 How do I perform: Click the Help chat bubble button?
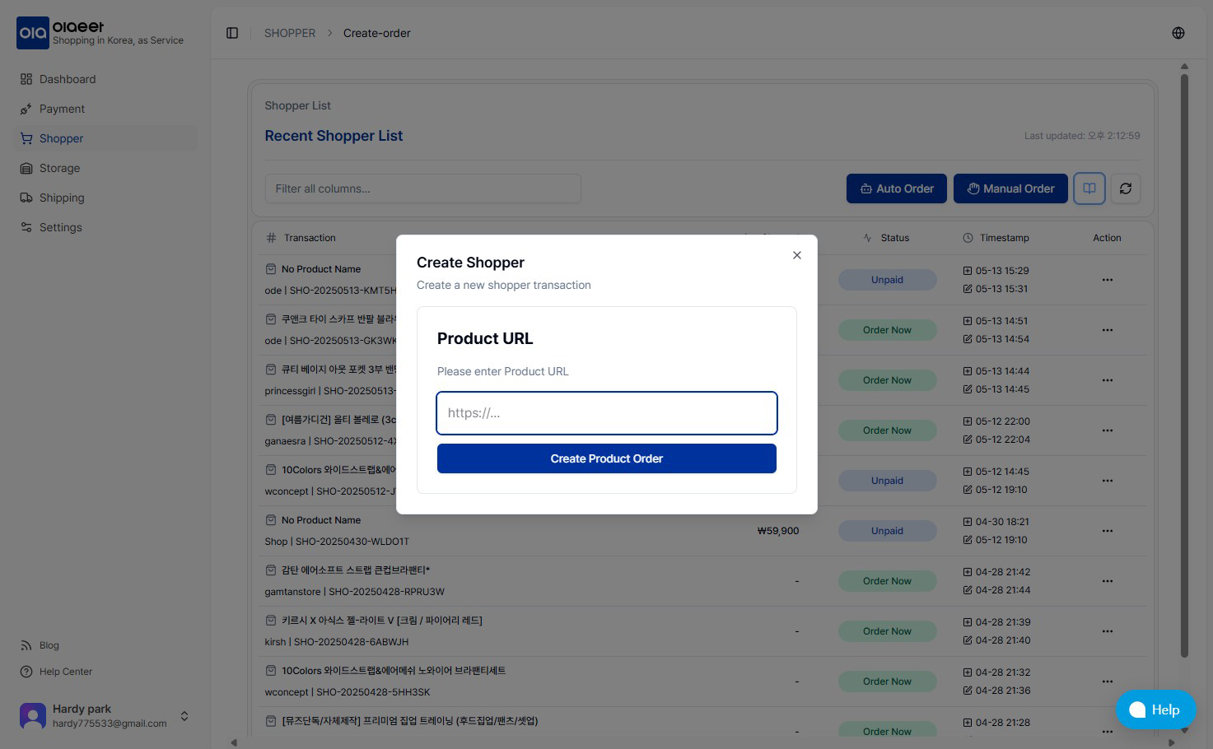pyautogui.click(x=1155, y=709)
